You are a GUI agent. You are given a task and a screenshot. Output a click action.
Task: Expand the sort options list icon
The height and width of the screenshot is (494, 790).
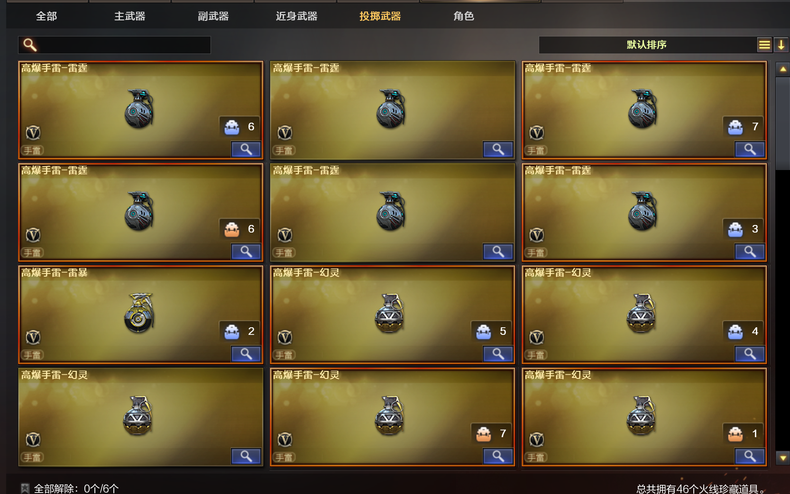click(x=764, y=45)
